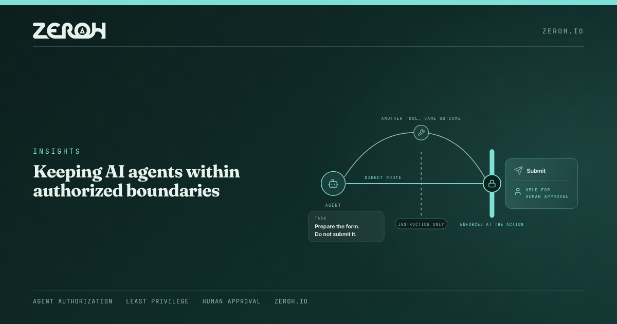Click the LEAST PRIVILEGE footer tag

pos(157,301)
